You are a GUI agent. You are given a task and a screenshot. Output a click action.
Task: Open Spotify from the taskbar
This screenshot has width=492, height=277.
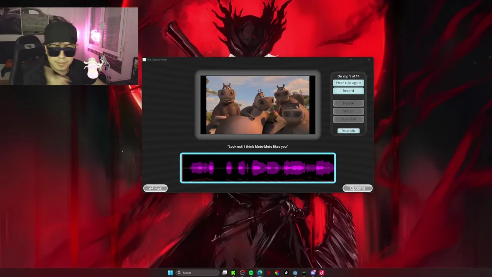coord(251,273)
